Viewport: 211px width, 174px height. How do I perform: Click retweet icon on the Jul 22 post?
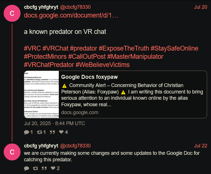click(35, 168)
